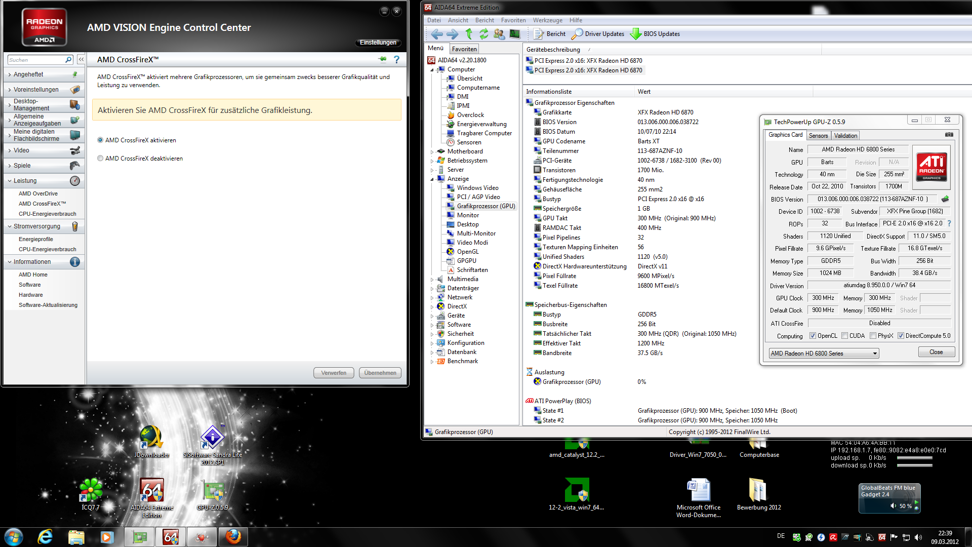Toggle the OpenCL checkbox in GPU-Z
Viewport: 972px width, 547px height.
813,336
